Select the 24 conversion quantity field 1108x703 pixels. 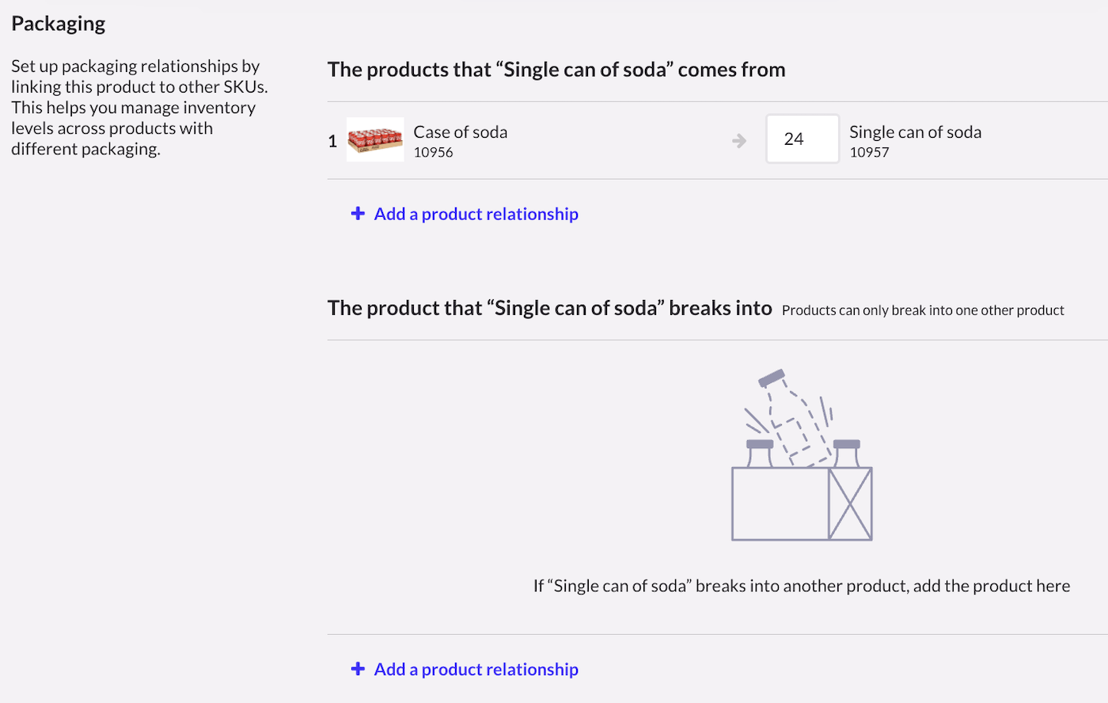pos(802,139)
